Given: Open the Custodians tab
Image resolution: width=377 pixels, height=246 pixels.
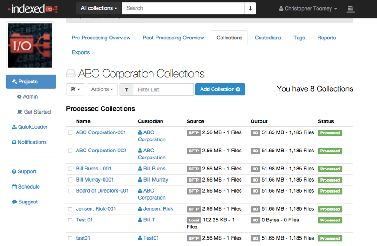Looking at the screenshot, I should click(x=268, y=38).
